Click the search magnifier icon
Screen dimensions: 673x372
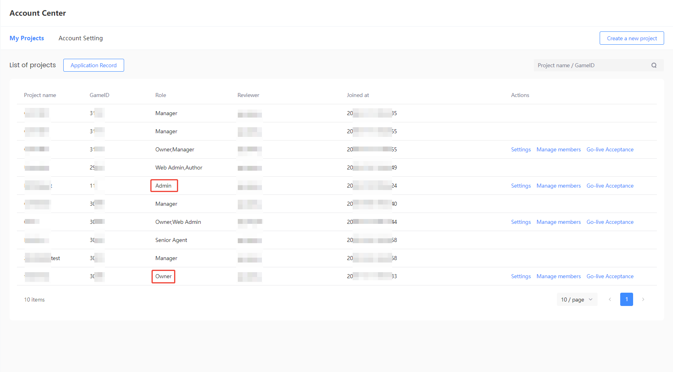click(654, 65)
